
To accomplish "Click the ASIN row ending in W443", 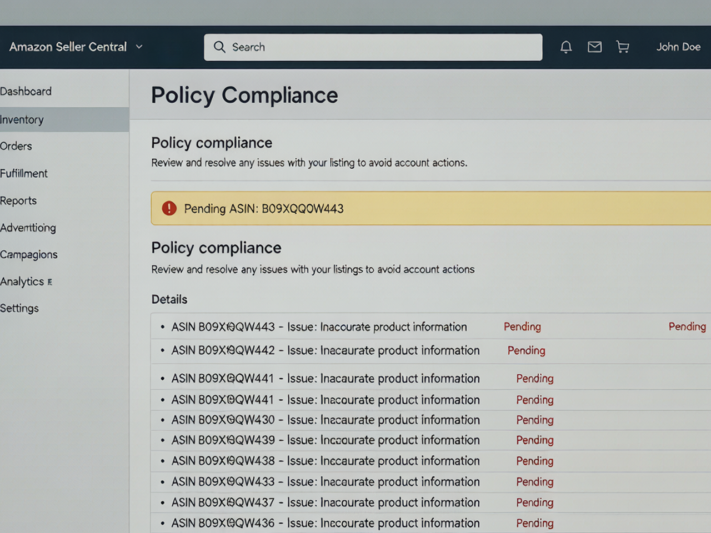I will (x=430, y=326).
